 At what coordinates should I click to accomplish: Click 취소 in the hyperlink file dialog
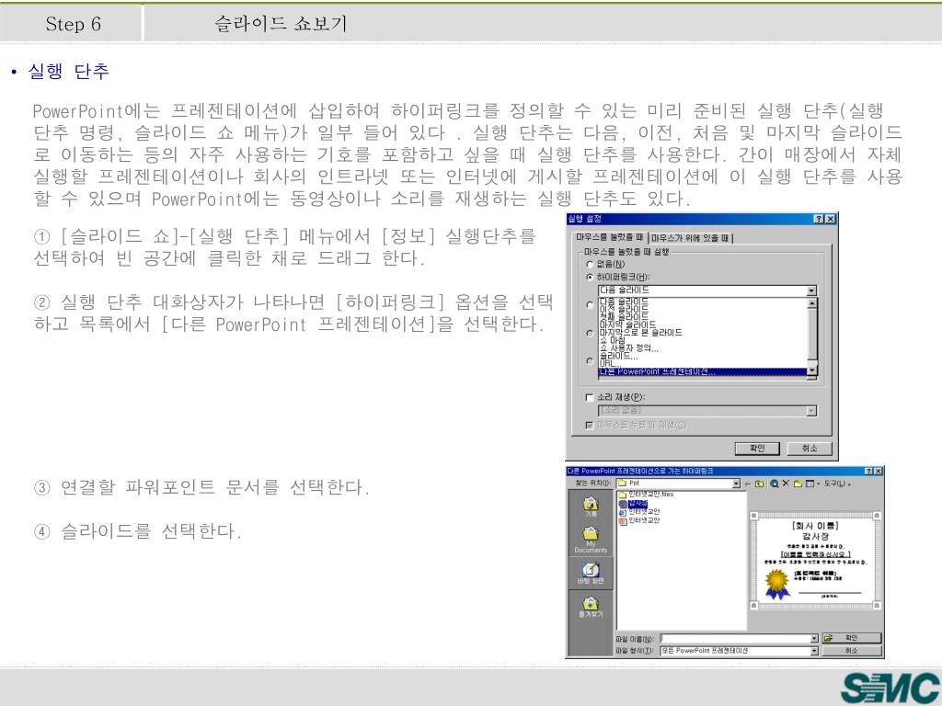coord(851,651)
